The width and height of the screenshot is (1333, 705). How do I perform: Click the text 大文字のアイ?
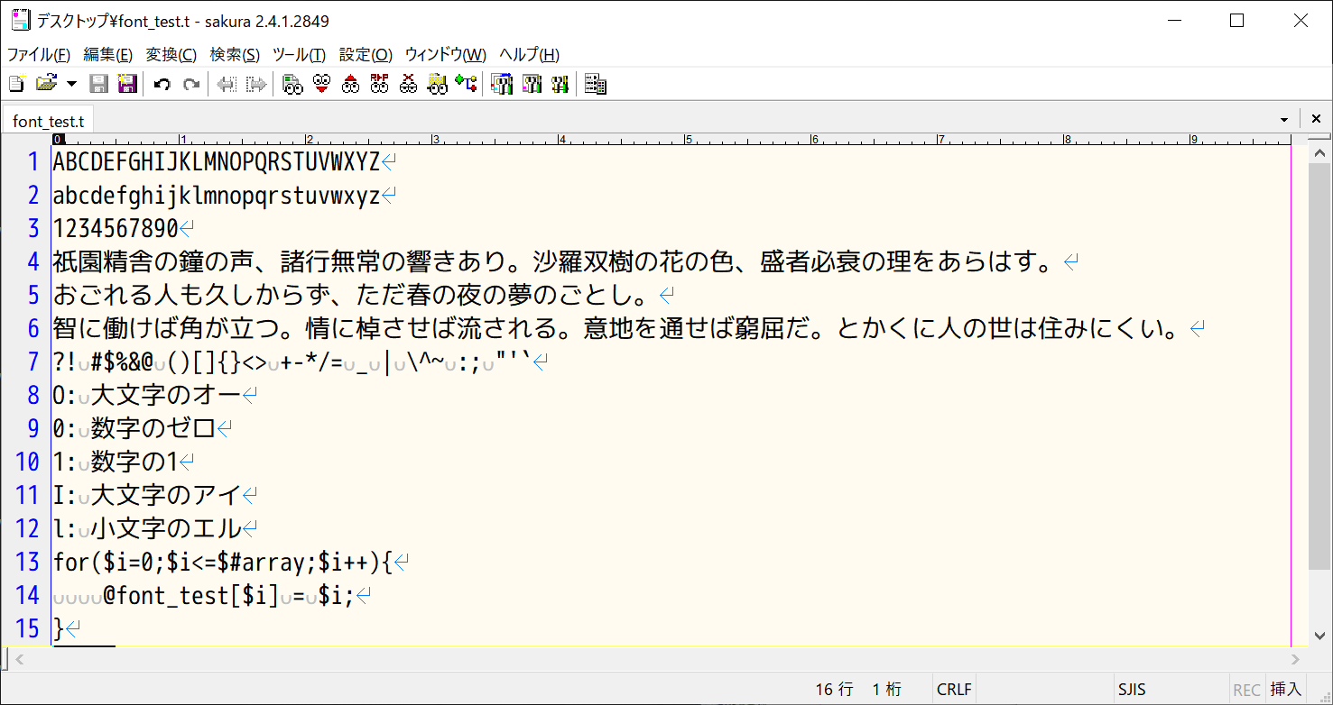[166, 496]
